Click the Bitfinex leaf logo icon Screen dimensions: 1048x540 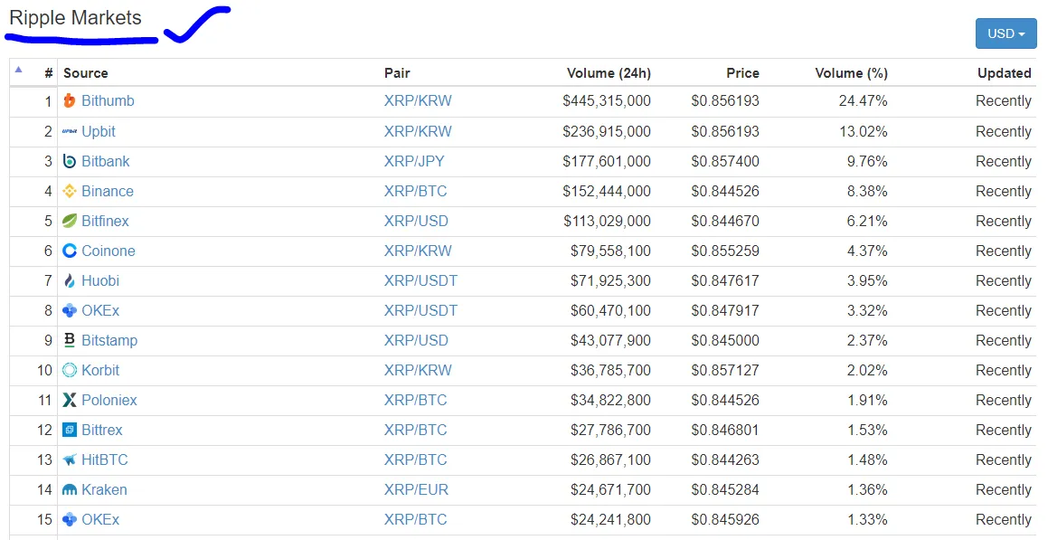[70, 222]
